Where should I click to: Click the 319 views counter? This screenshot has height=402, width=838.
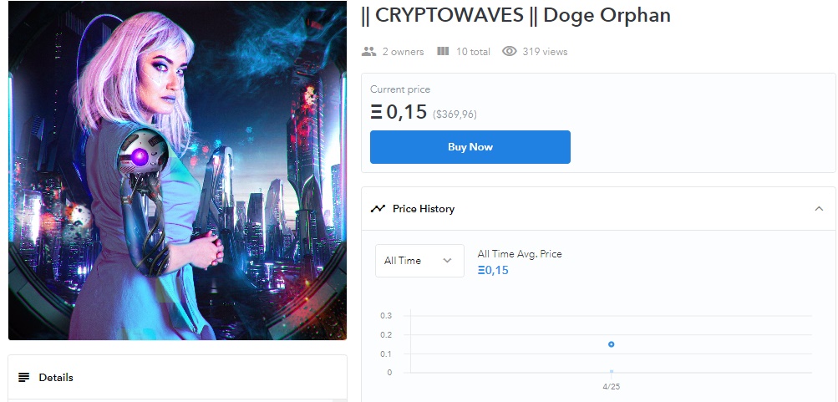545,52
